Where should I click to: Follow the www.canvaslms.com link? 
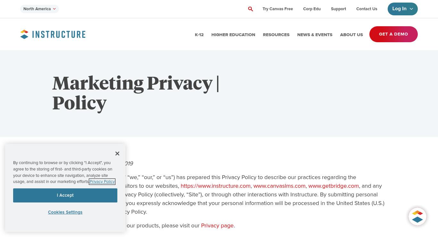pos(279,186)
